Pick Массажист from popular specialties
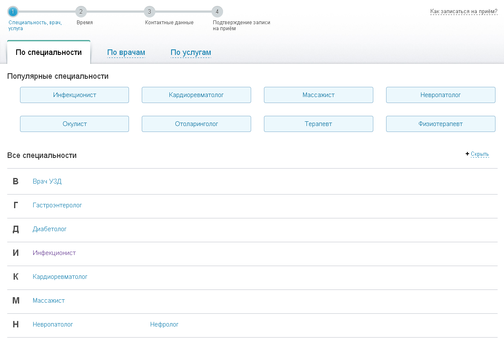The image size is (504, 341). click(318, 95)
